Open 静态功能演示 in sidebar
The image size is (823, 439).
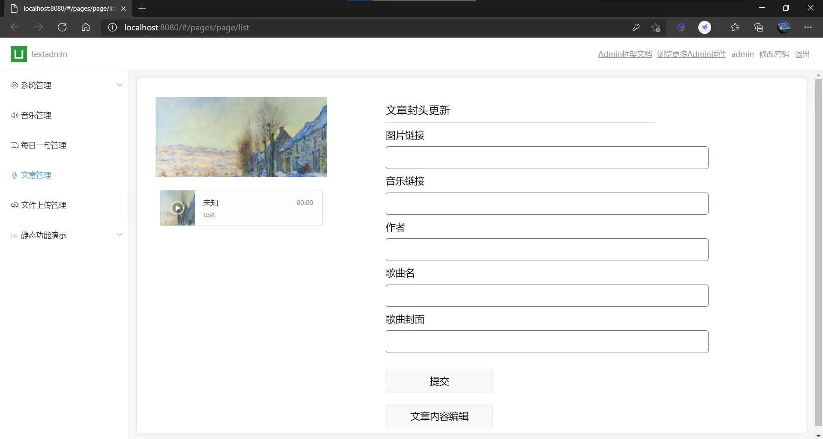coord(43,235)
